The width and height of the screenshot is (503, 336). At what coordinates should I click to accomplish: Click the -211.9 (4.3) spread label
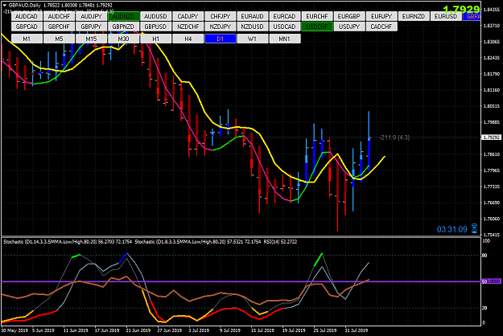[394, 137]
